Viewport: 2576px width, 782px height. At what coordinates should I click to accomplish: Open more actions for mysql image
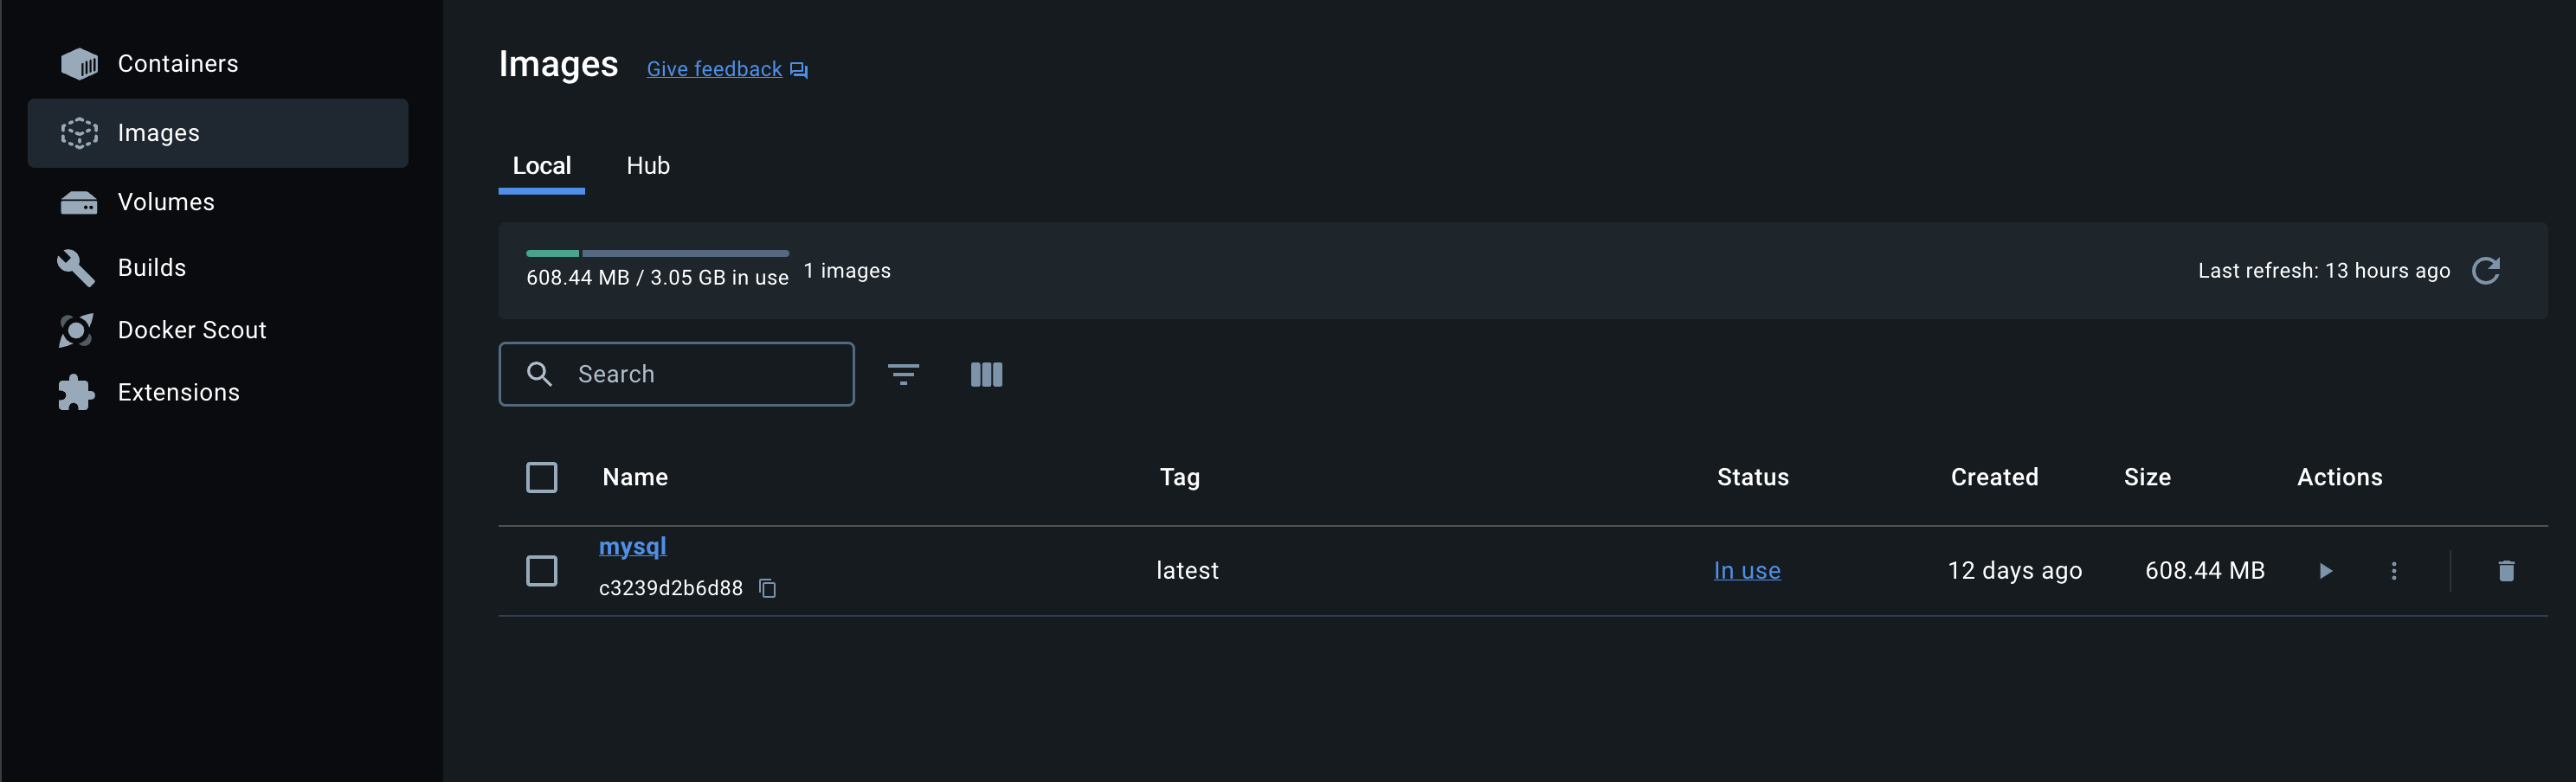[x=2394, y=570]
